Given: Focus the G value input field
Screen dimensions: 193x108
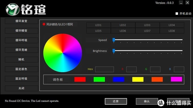Looking at the screenshot, I should tap(155, 69).
